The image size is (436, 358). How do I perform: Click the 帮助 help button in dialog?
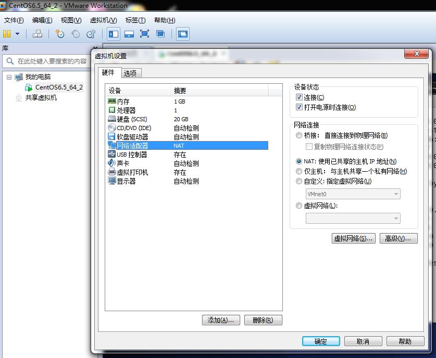pyautogui.click(x=405, y=341)
